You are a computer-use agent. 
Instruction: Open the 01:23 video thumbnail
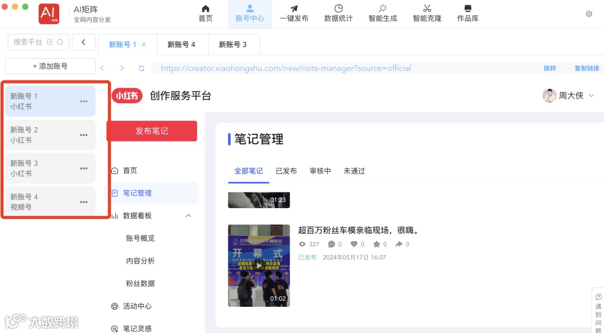[259, 200]
